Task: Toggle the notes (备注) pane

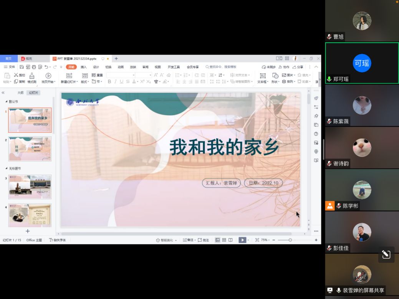Action: click(188, 240)
